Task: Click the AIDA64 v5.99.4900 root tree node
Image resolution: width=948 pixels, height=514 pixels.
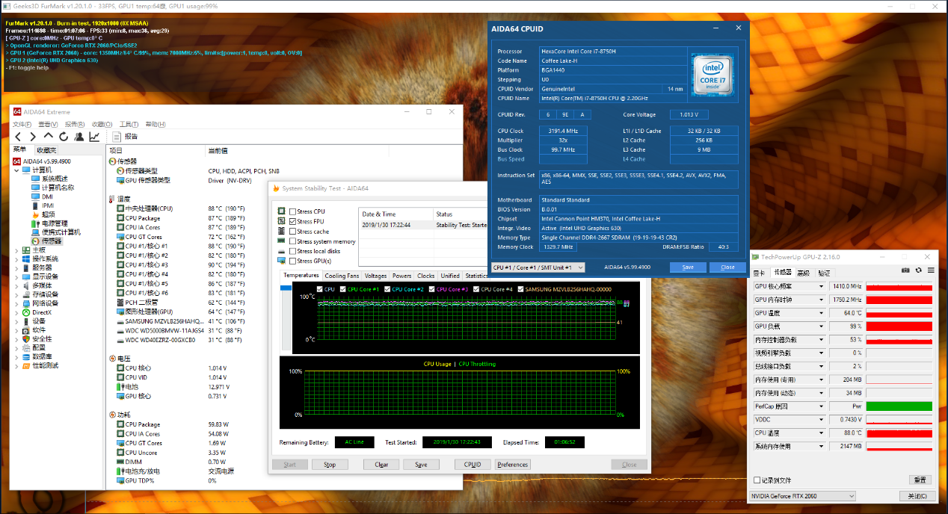Action: pos(46,161)
